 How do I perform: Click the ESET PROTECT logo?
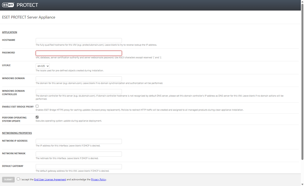(20, 5)
